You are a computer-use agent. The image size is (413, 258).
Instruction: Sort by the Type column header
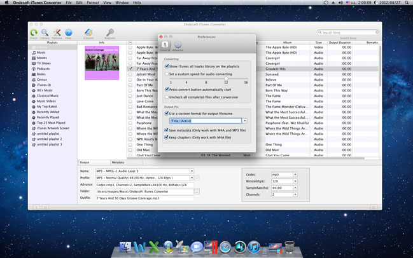(319, 43)
